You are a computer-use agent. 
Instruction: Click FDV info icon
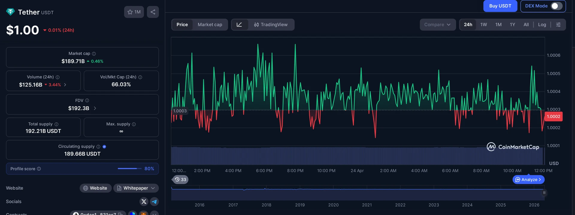click(x=87, y=100)
